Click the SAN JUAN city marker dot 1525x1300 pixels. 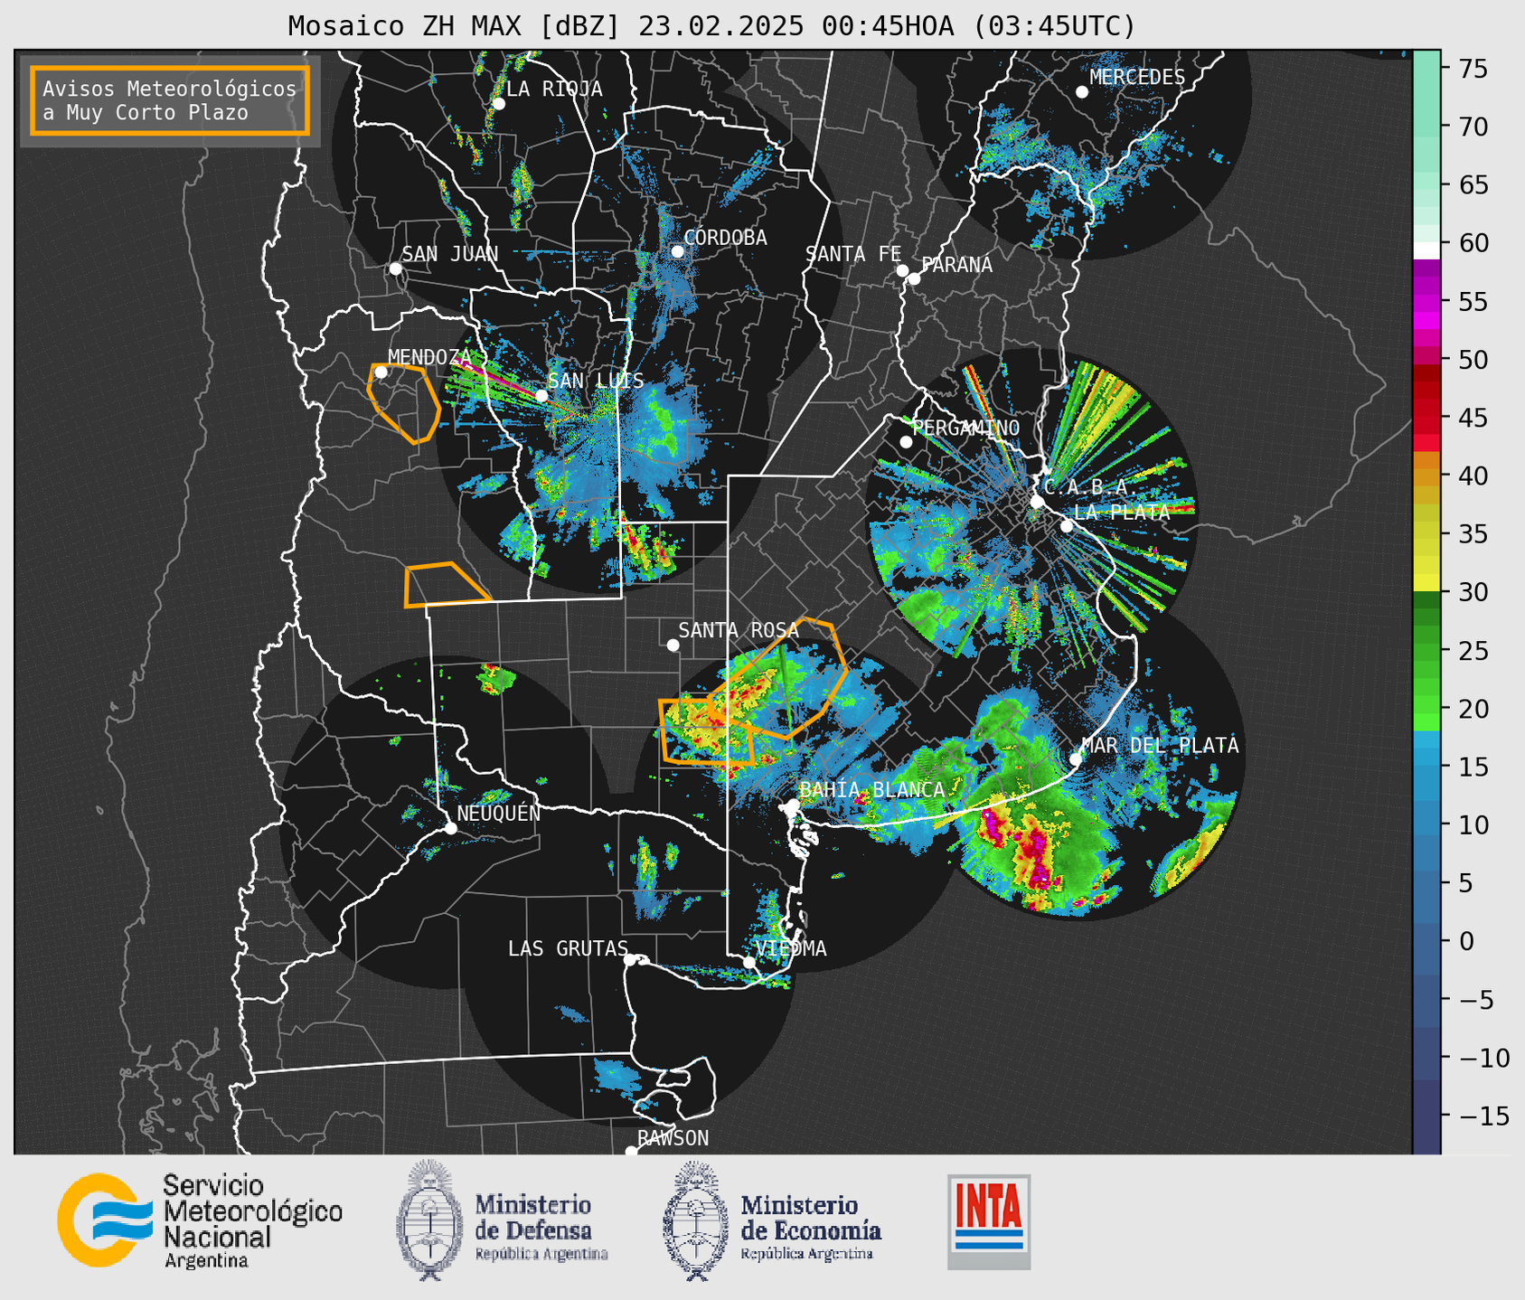[x=395, y=268]
